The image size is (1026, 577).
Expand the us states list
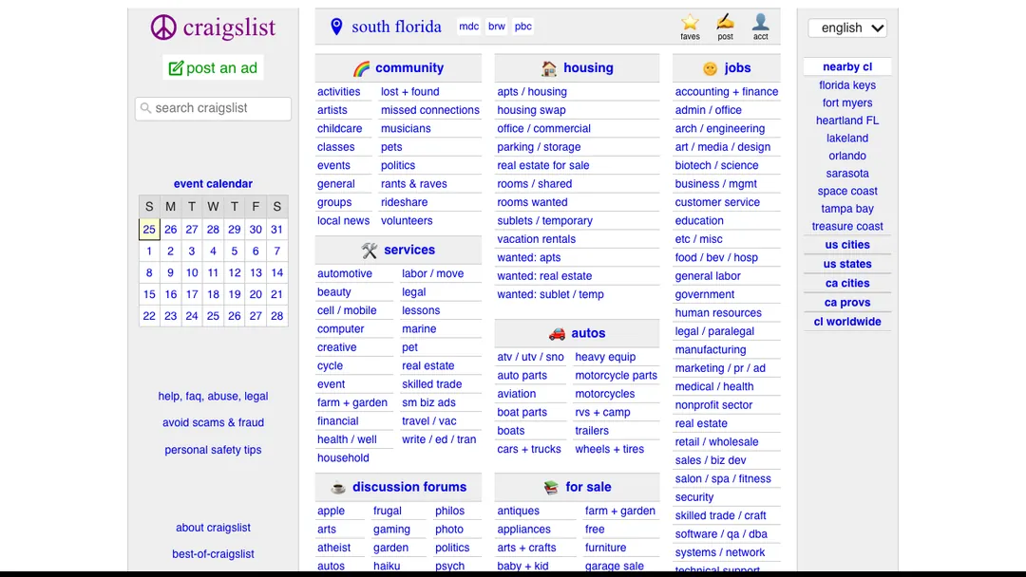(847, 264)
